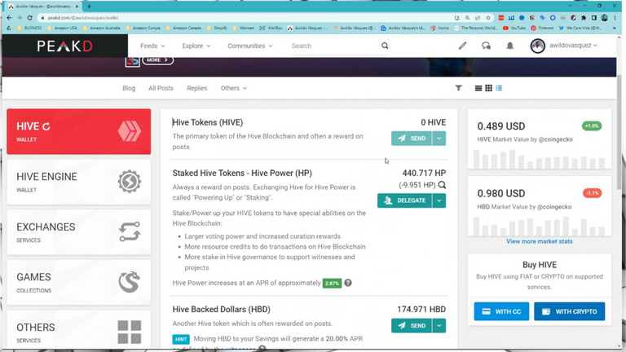The height and width of the screenshot is (352, 626).
Task: Click the browser address bar
Action: [x=248, y=18]
